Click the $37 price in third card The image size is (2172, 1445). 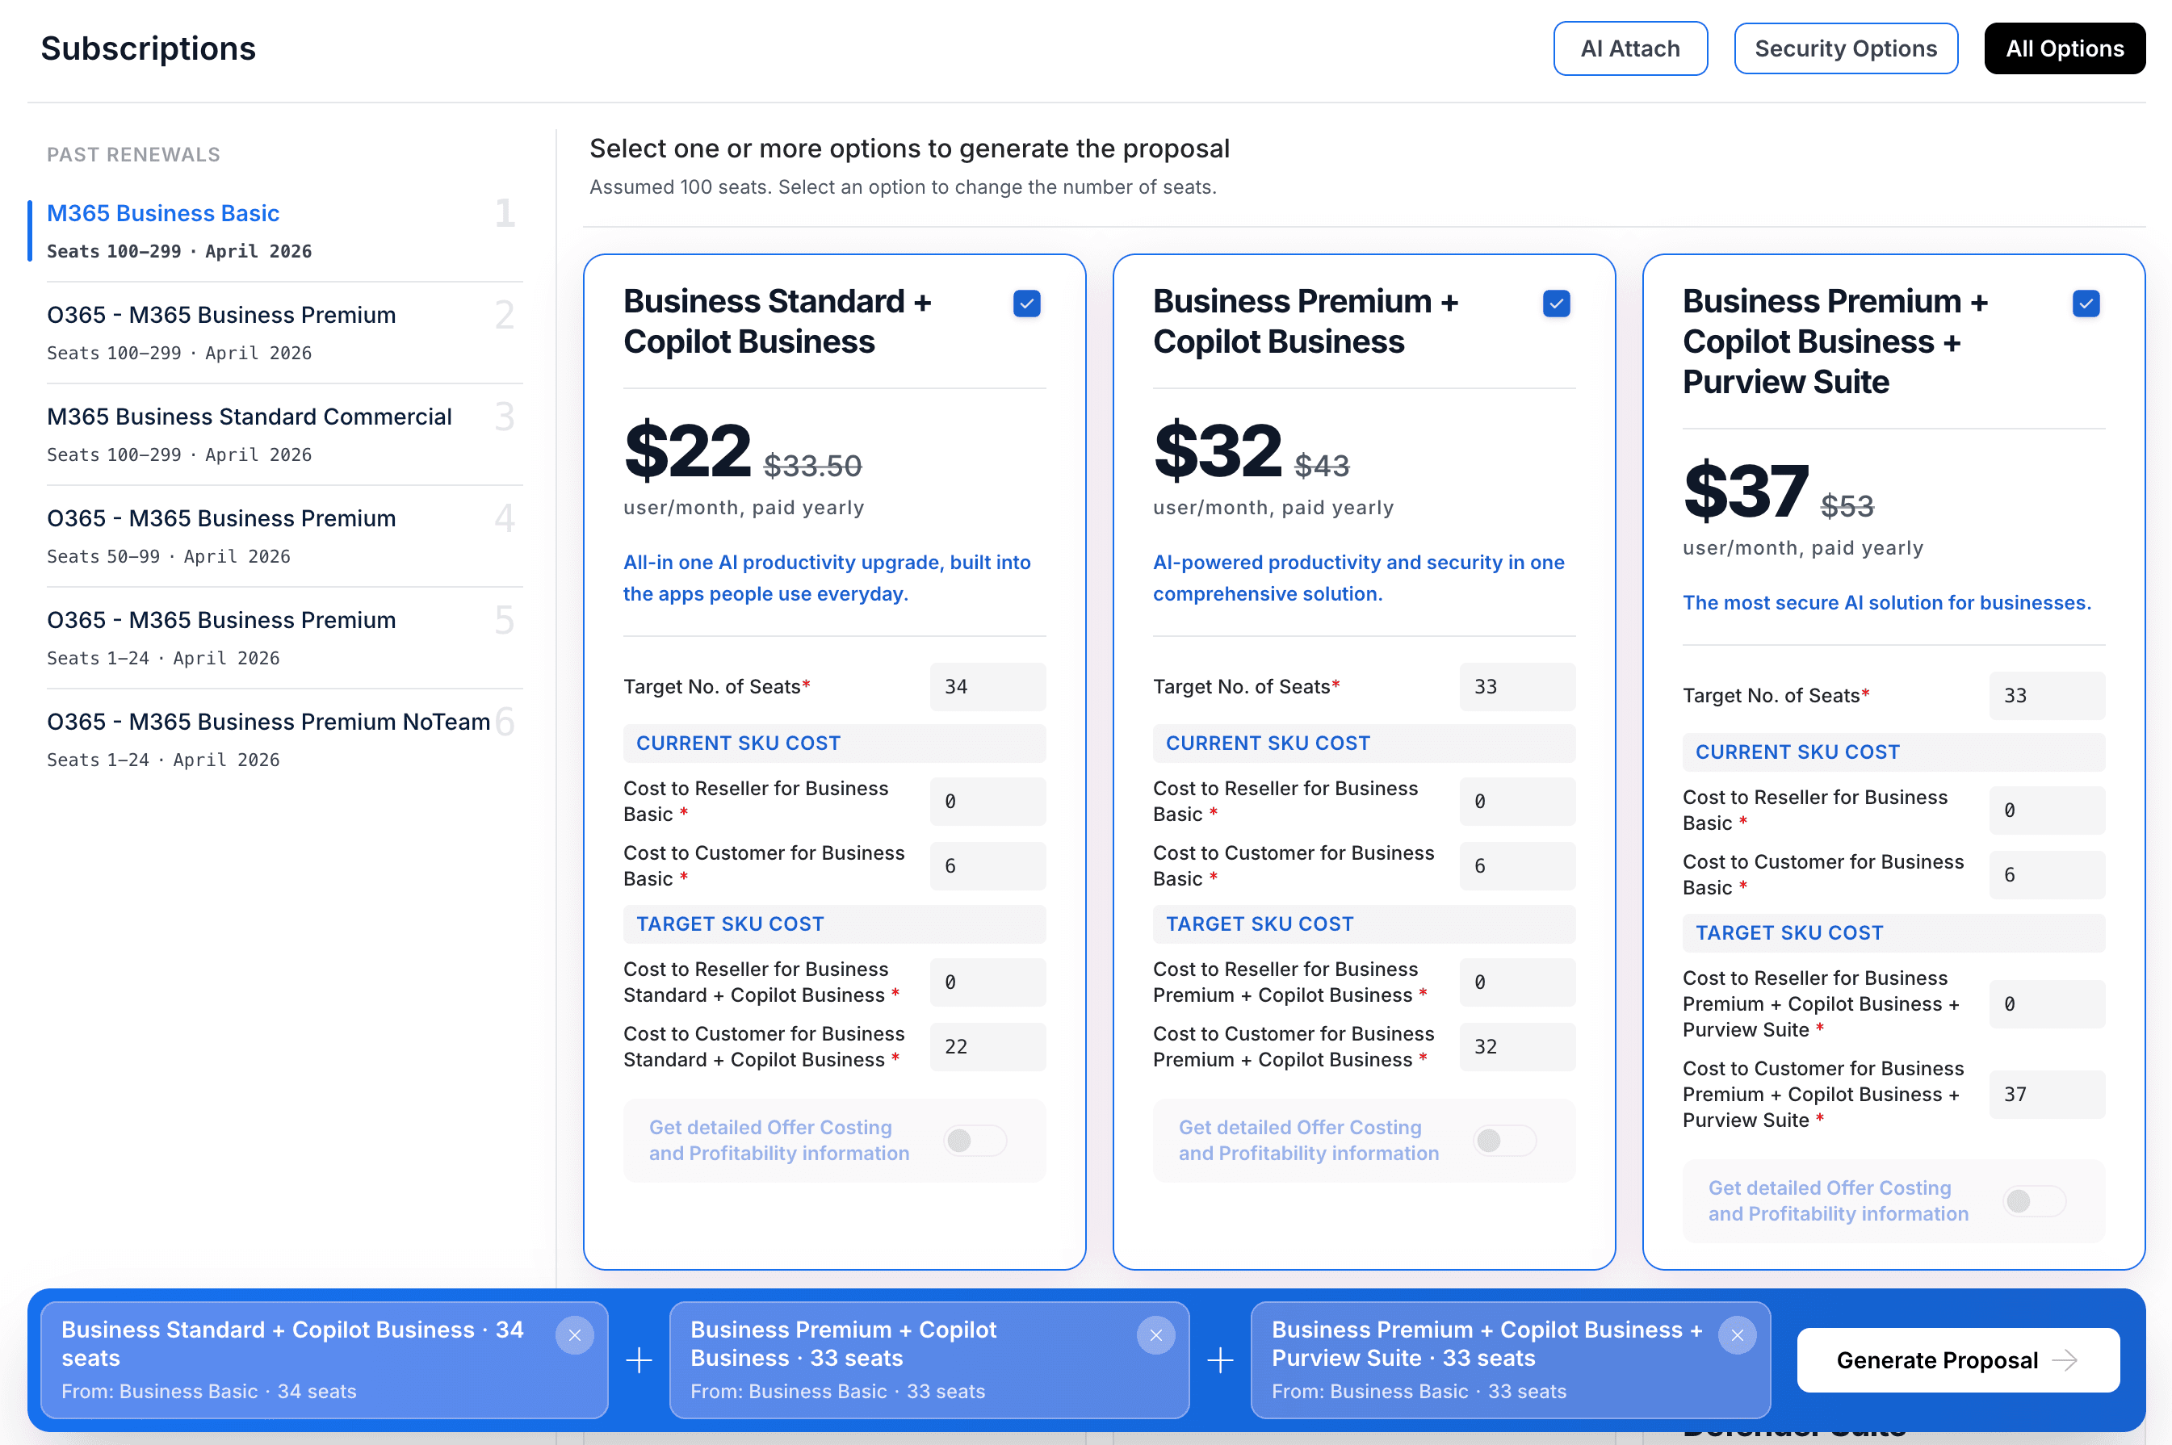coord(1746,492)
